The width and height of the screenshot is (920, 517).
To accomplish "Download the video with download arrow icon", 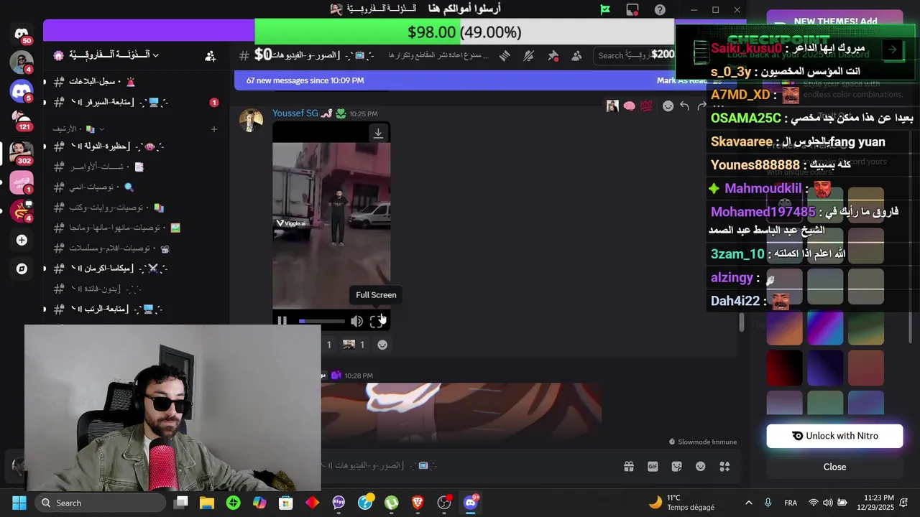I will [378, 133].
